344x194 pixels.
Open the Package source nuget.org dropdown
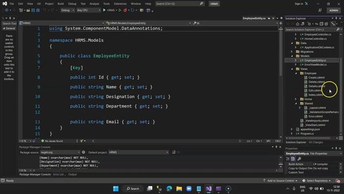tap(60, 152)
